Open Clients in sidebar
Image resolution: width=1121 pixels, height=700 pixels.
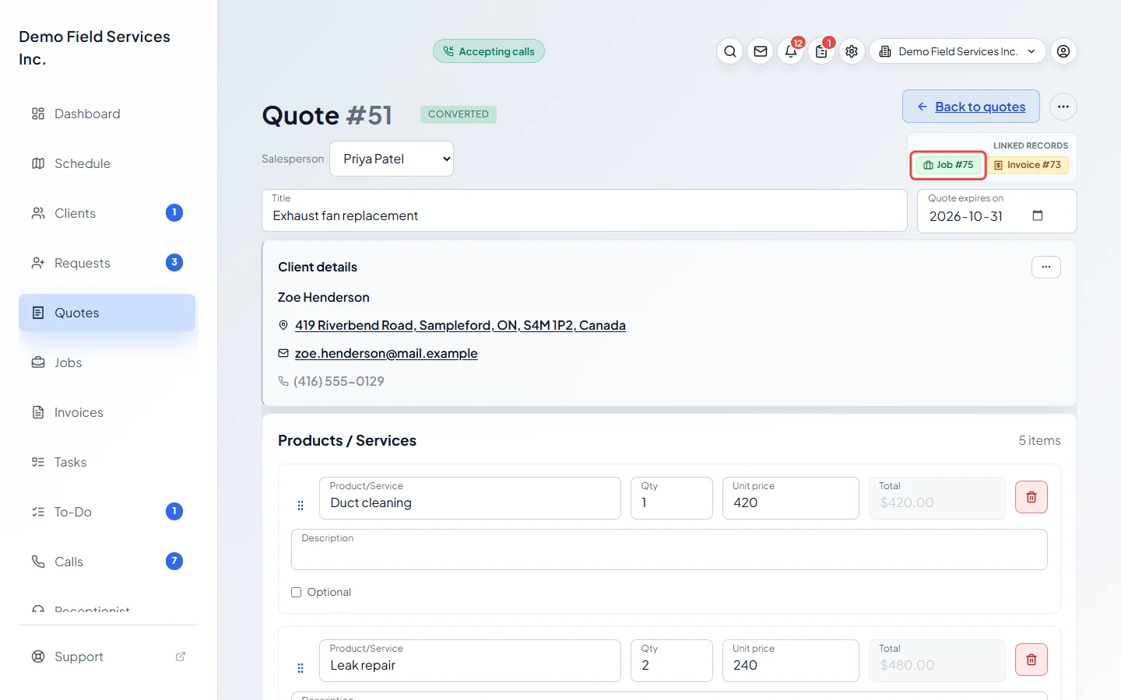(107, 213)
